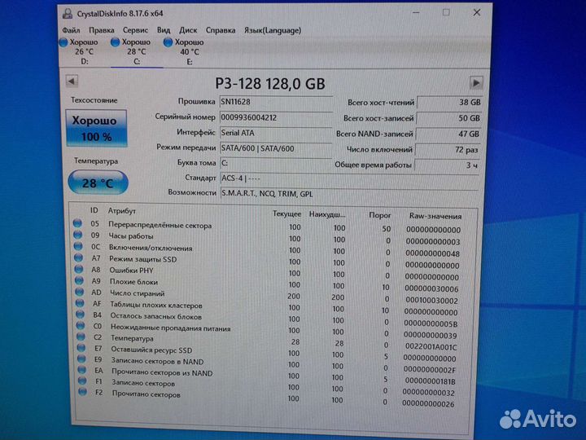Click the disk title P3-128 128,0 GB

coord(270,83)
